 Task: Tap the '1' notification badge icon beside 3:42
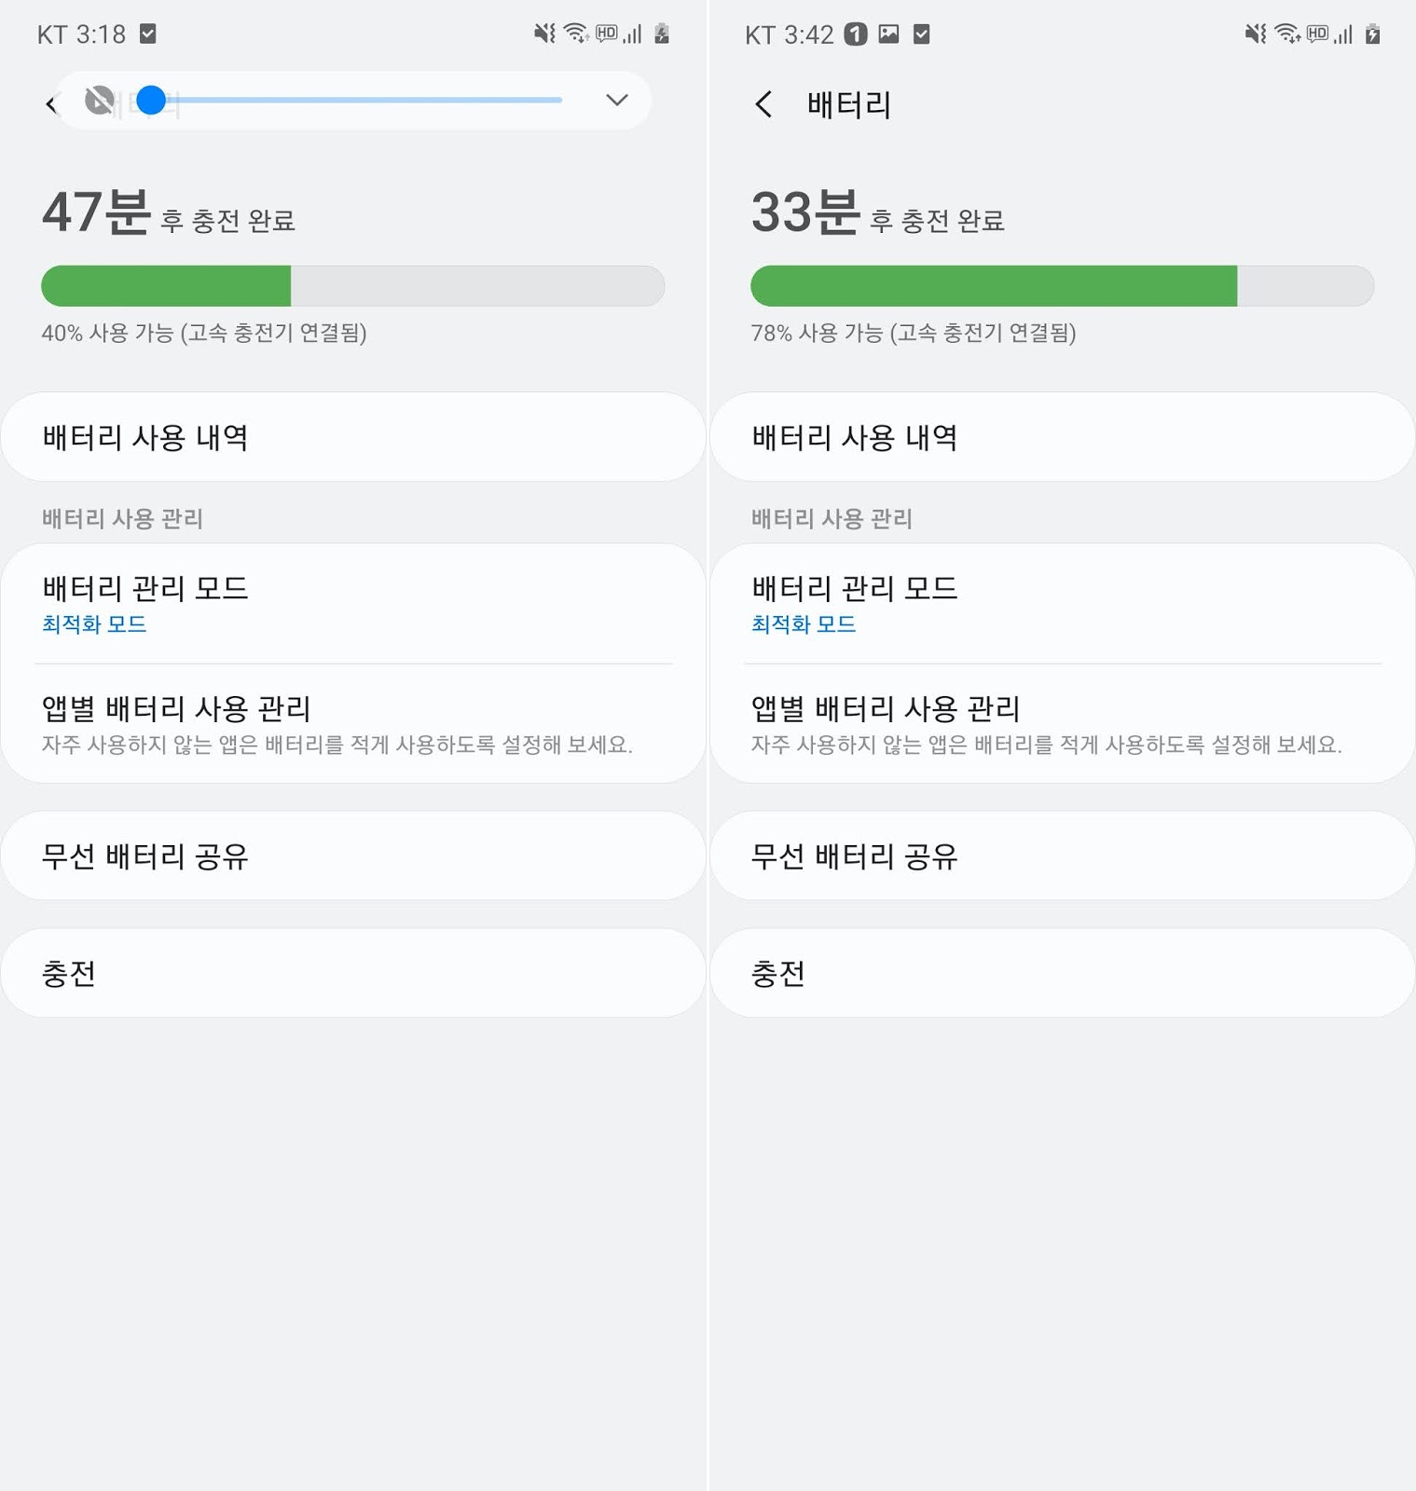coord(856,34)
